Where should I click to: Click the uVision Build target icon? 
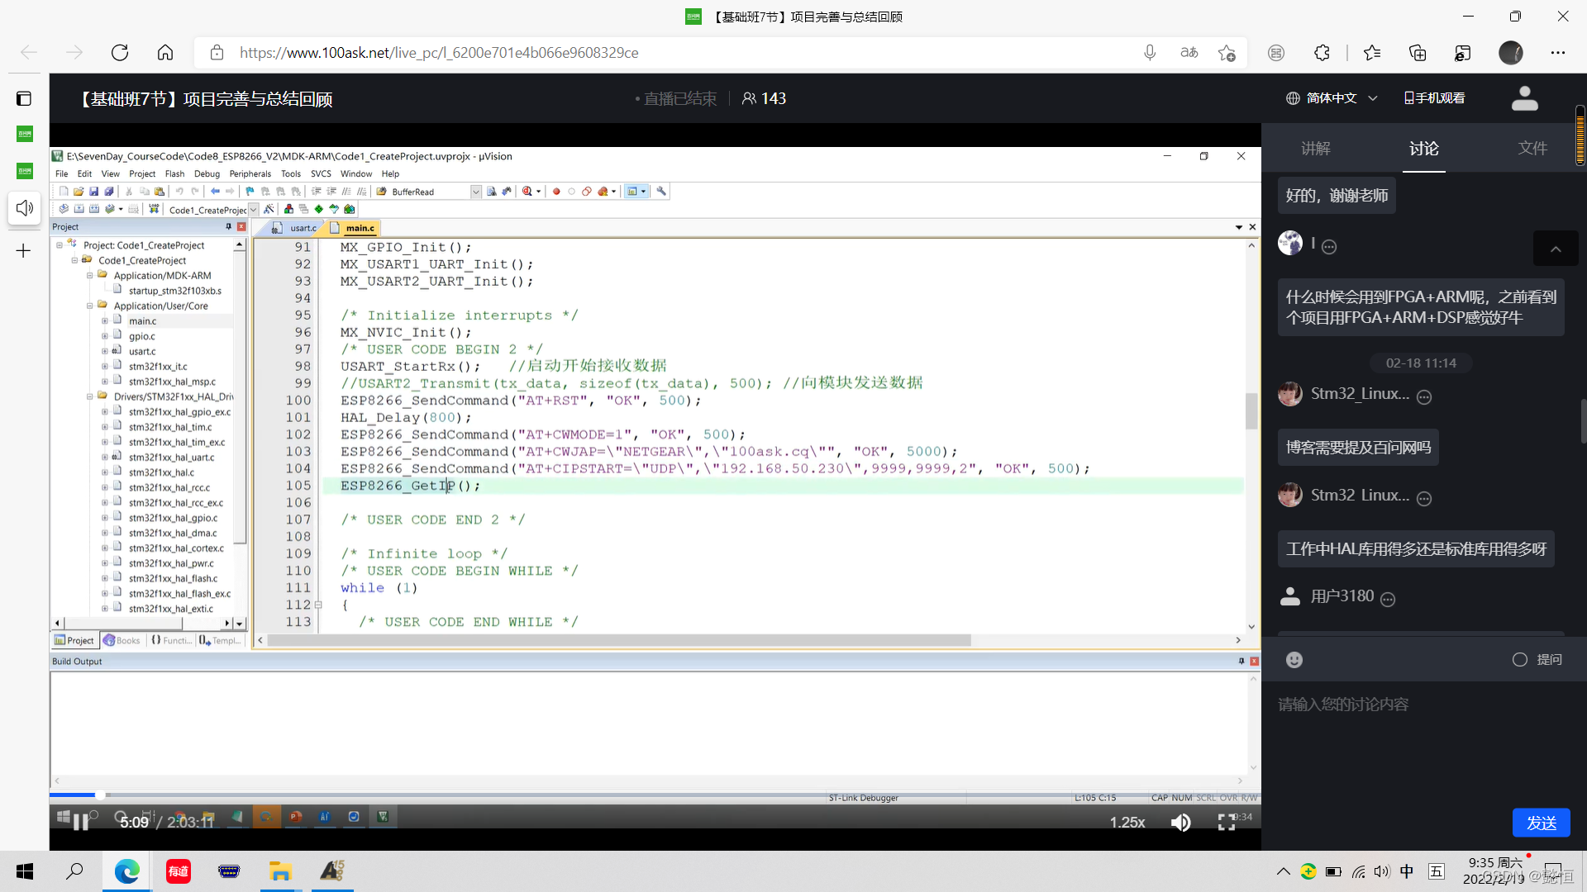click(79, 210)
